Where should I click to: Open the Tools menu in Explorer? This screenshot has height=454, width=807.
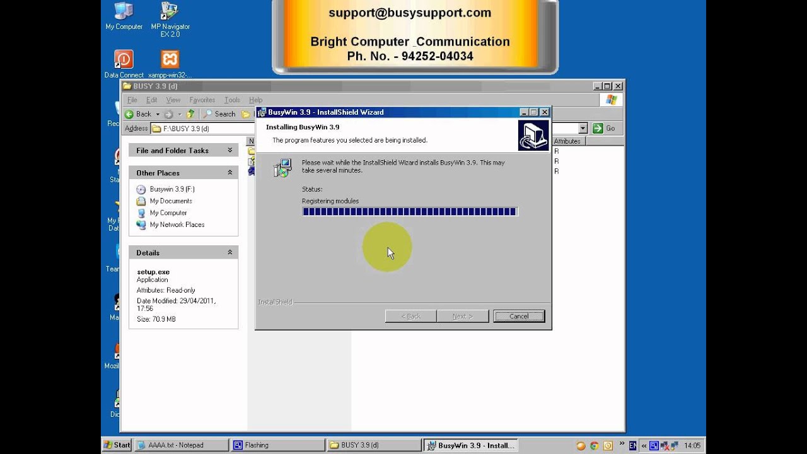[232, 100]
